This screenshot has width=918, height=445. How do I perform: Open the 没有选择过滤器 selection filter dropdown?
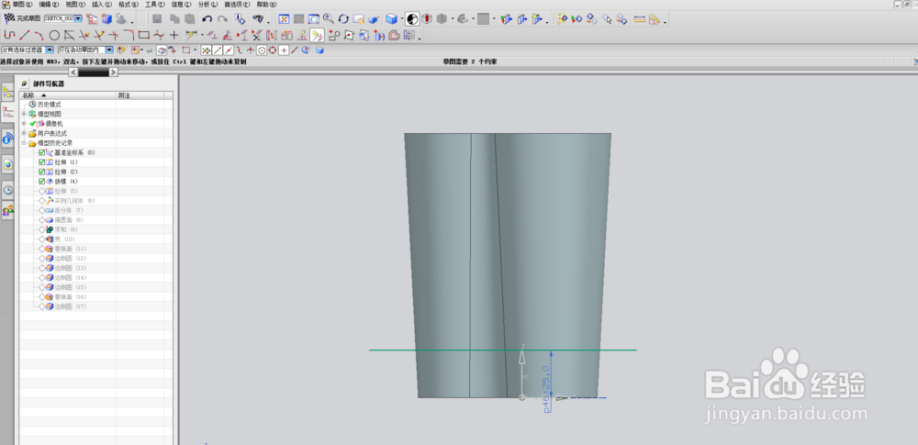tap(50, 50)
